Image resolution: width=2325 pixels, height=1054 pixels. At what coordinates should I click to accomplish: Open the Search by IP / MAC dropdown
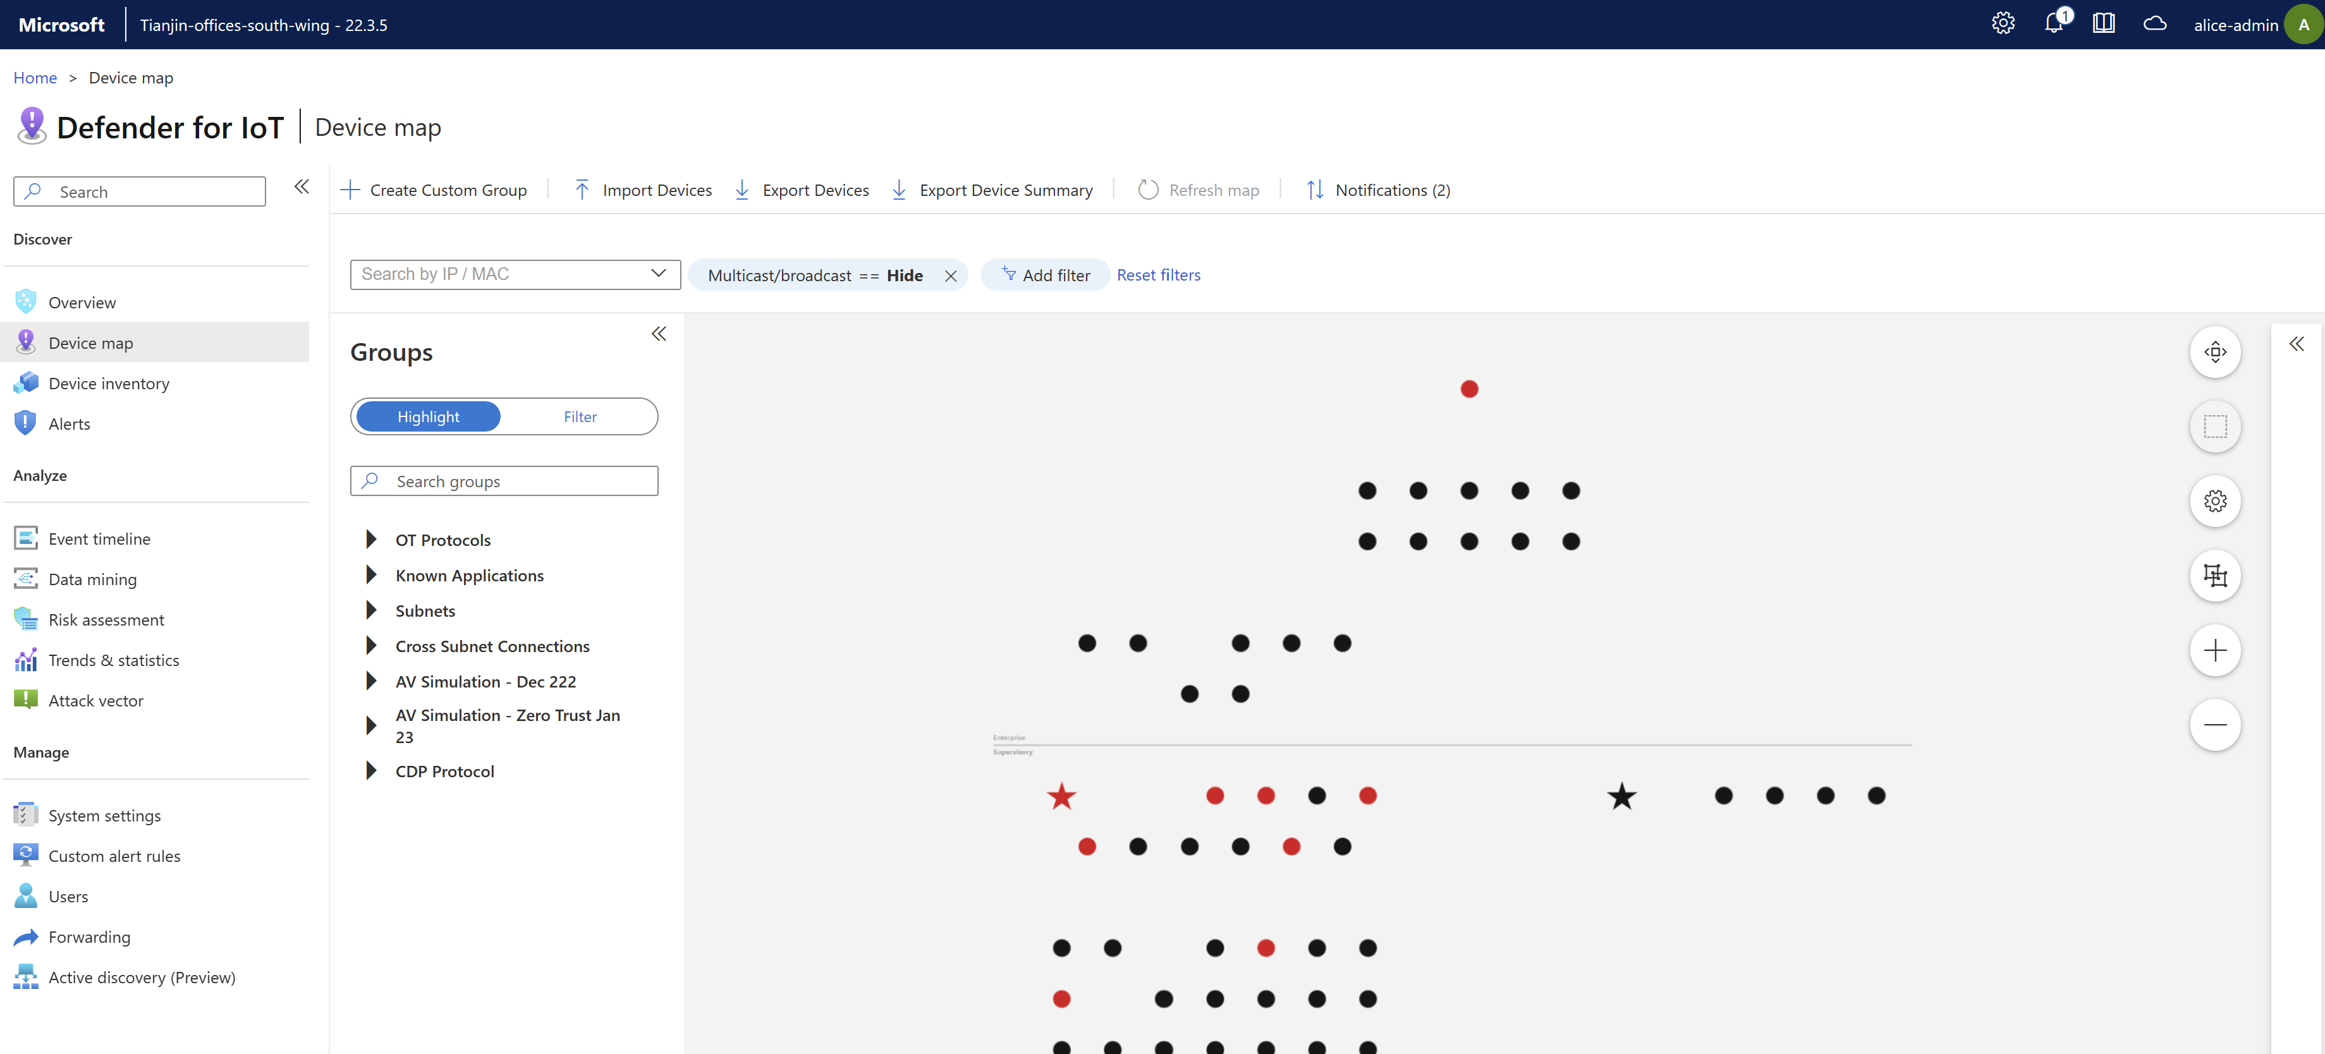click(x=658, y=274)
